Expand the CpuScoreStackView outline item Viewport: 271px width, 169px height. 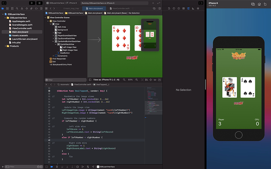click(53, 38)
